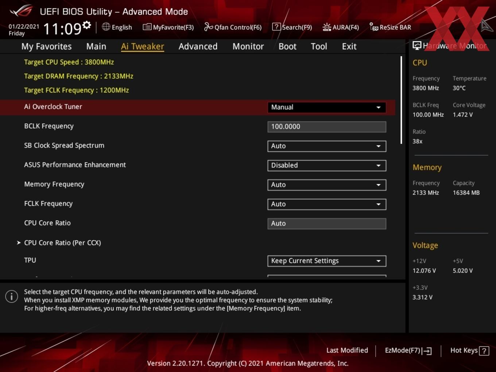Switch to the Advanced tab
496x372 pixels.
(x=198, y=46)
